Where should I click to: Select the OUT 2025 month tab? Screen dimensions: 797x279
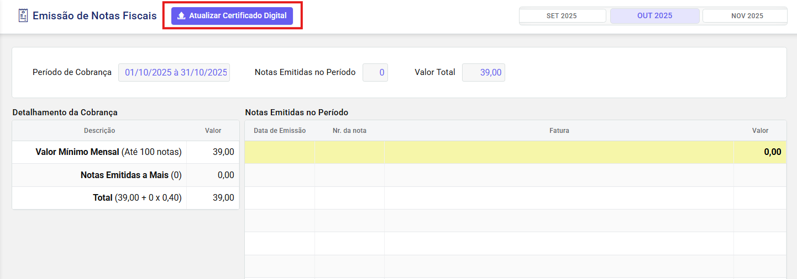click(654, 16)
